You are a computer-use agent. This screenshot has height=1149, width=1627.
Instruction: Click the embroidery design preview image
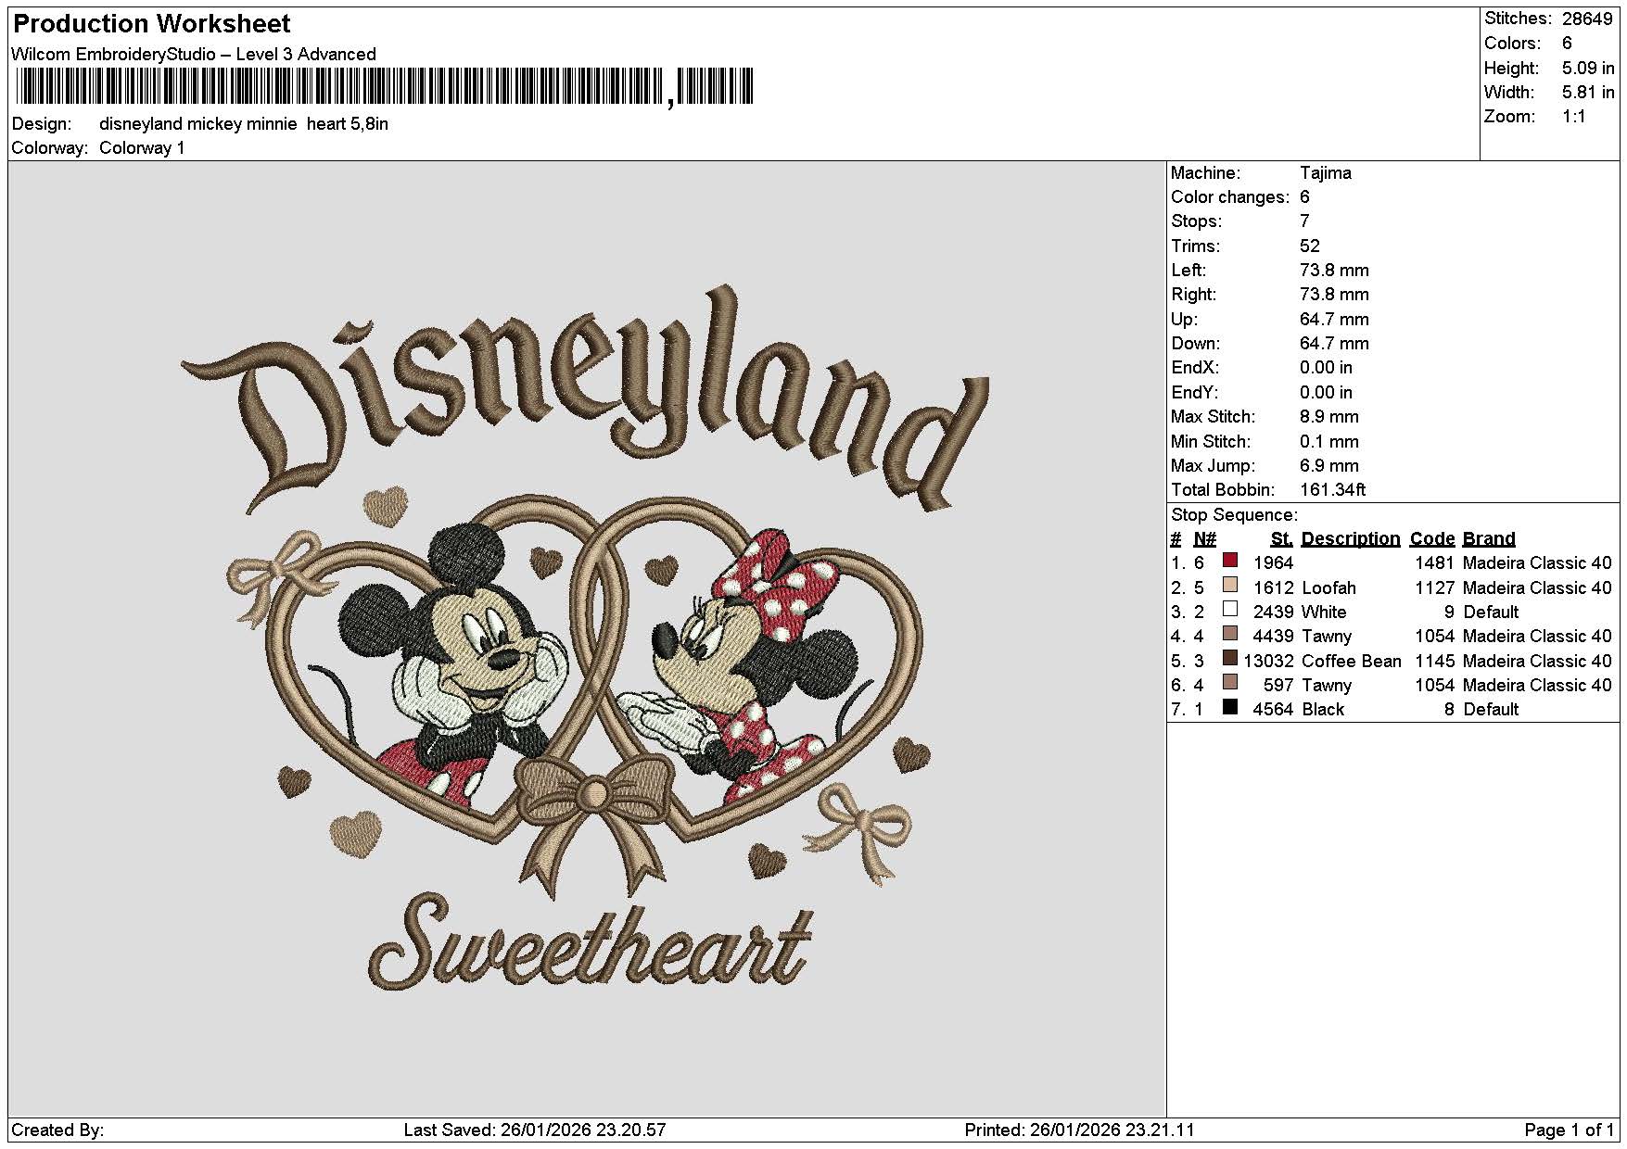pos(586,638)
